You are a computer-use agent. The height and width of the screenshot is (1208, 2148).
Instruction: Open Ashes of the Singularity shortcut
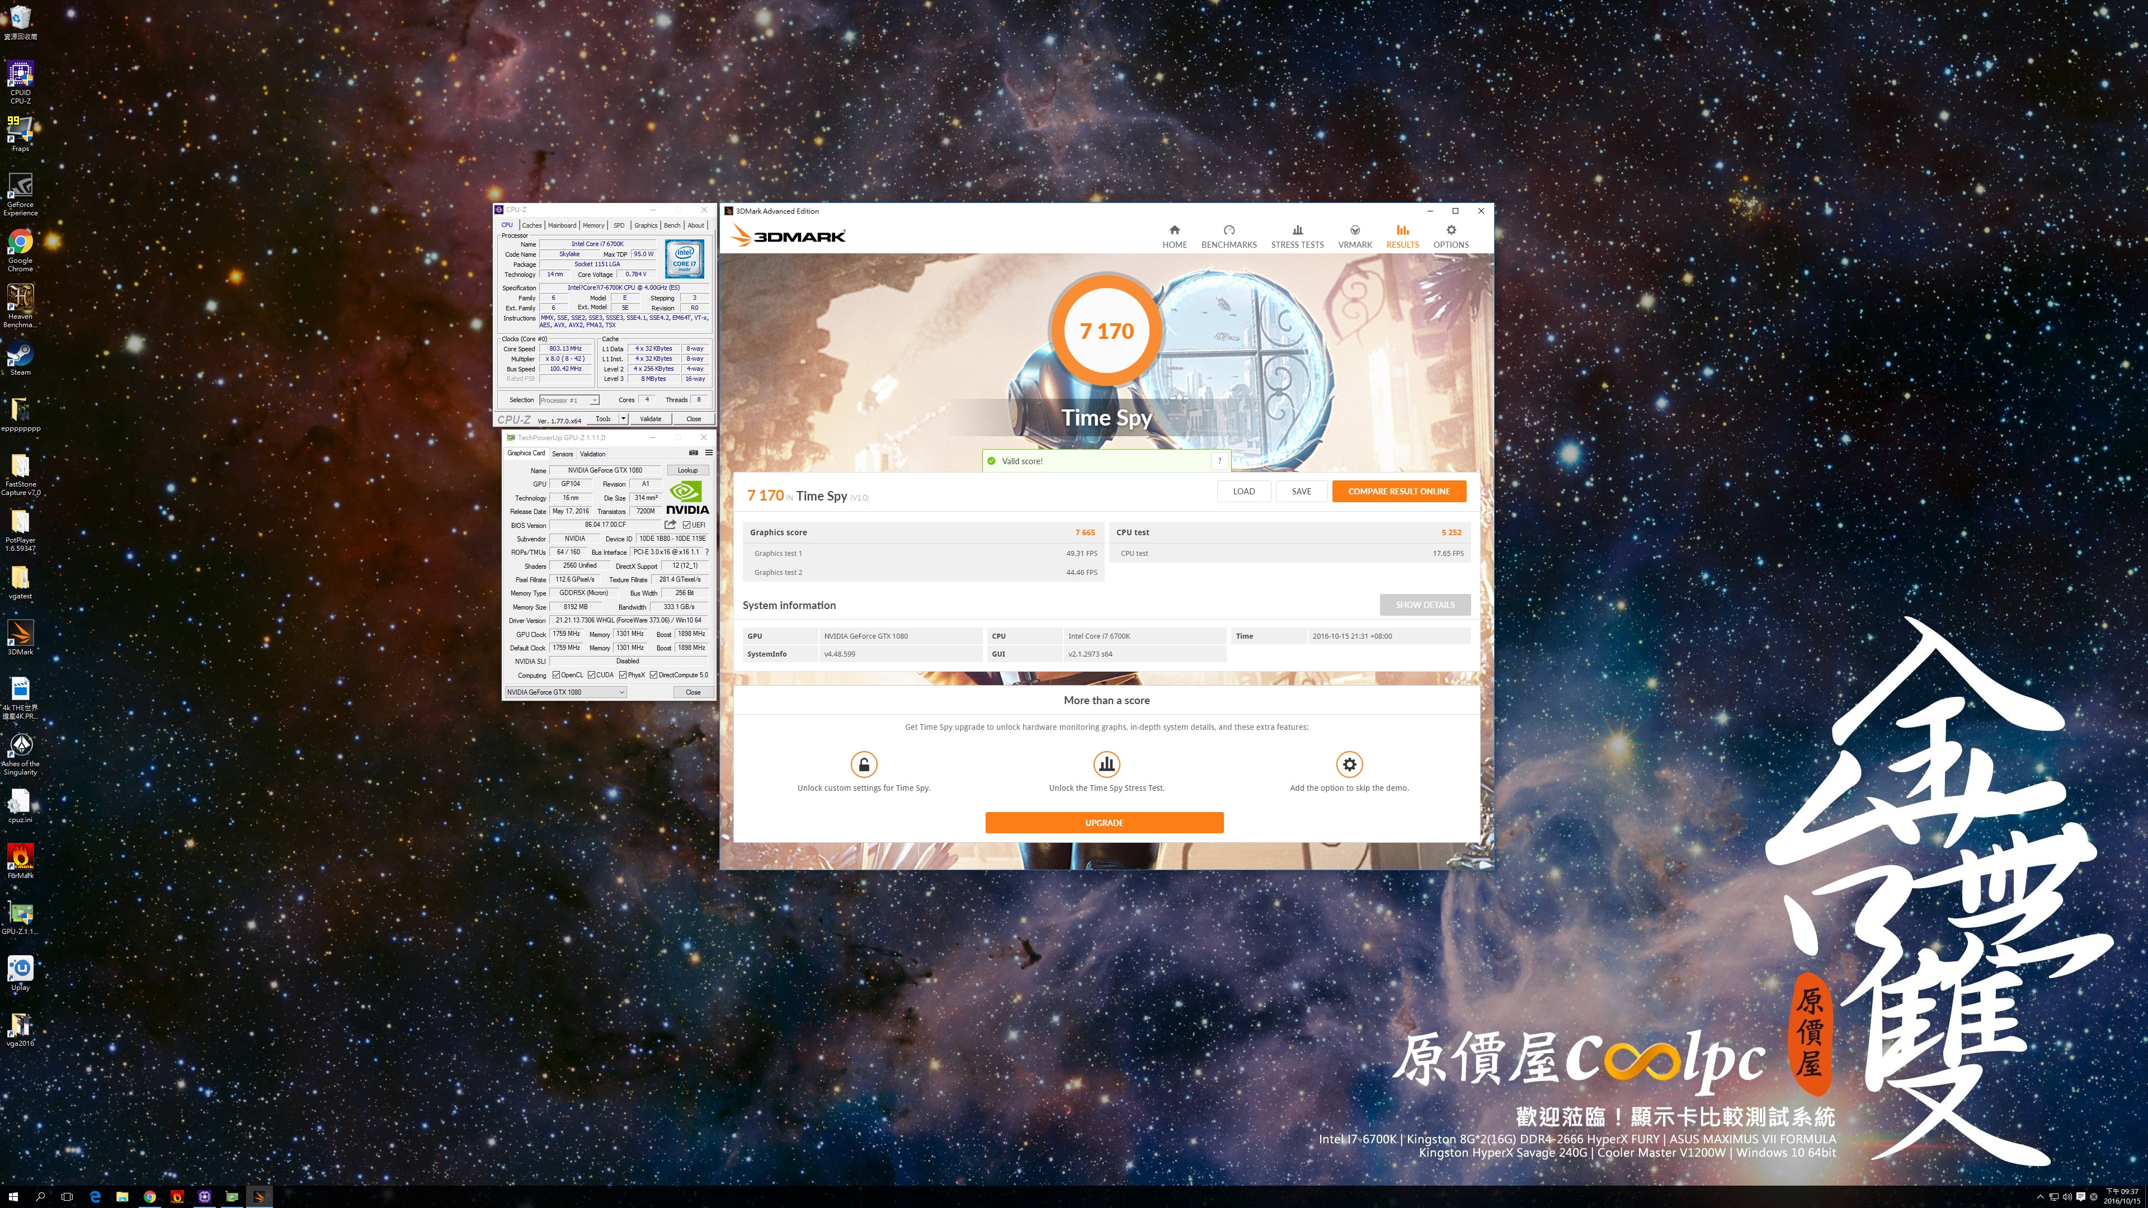(20, 754)
